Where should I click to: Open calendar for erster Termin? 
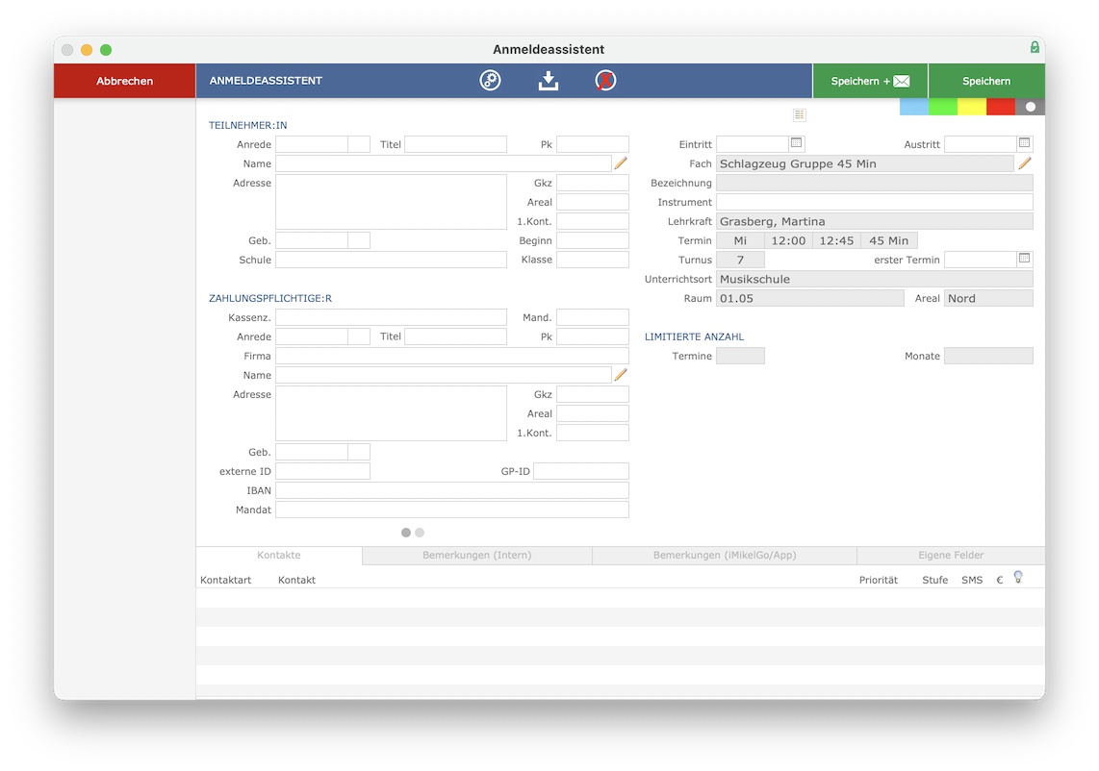point(1024,259)
